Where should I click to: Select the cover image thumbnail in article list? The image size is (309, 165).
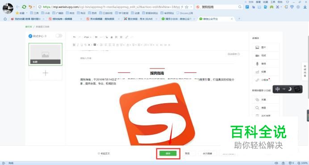tap(46, 54)
